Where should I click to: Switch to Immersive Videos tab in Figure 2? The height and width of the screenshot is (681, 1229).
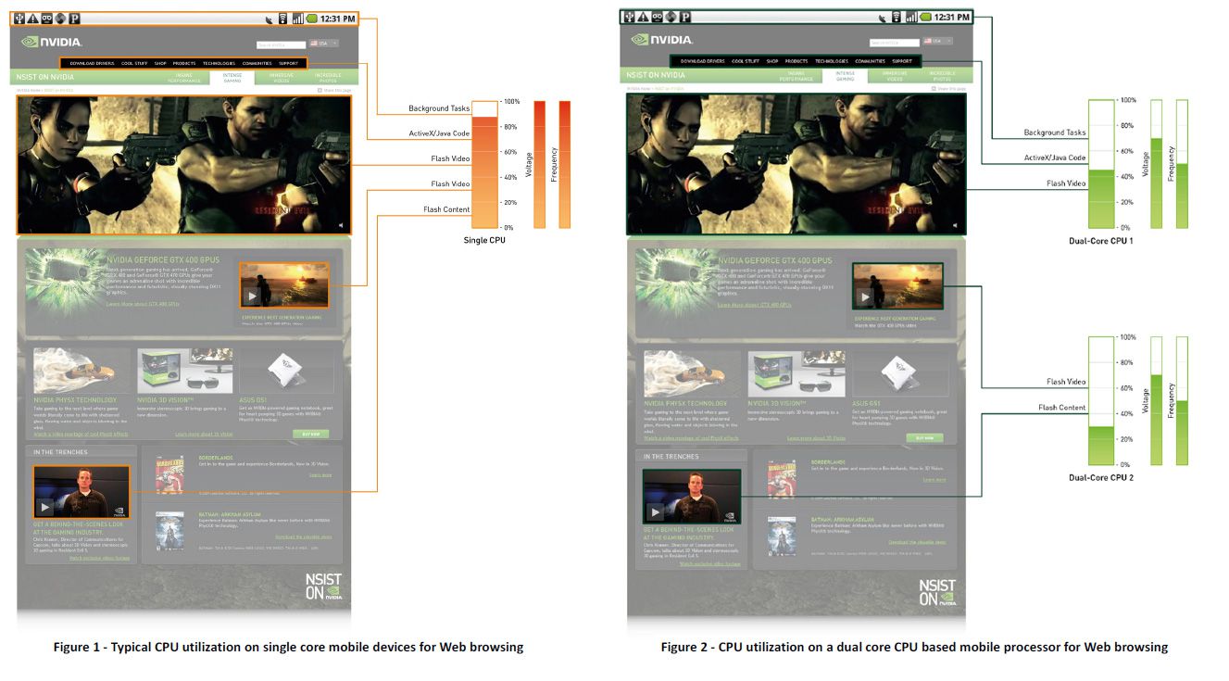click(895, 75)
